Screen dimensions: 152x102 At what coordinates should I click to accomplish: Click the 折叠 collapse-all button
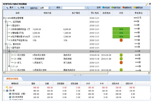[21, 7]
